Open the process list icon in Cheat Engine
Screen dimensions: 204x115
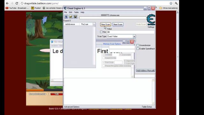pos(66,17)
